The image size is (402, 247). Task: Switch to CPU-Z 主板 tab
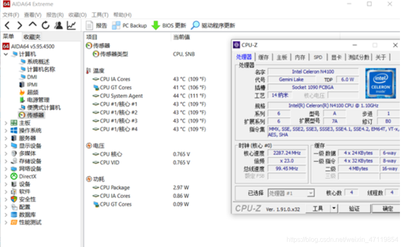pos(282,57)
